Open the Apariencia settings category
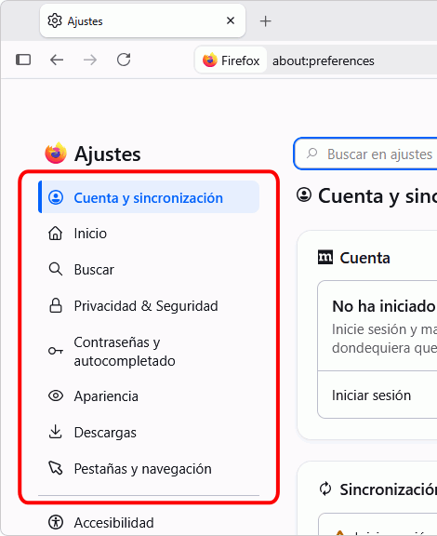437x536 pixels. tap(149, 396)
